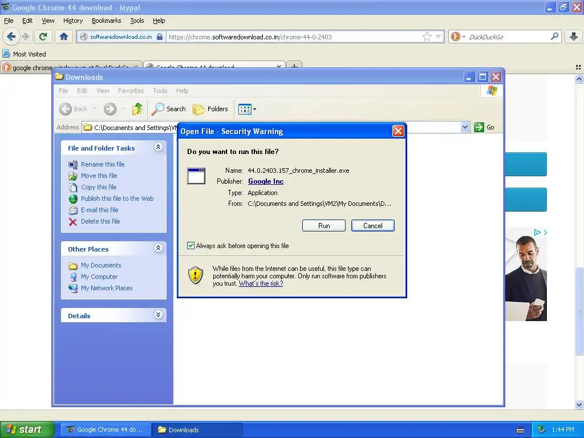Click the Run button
Screen dimensions: 584x438
324,226
